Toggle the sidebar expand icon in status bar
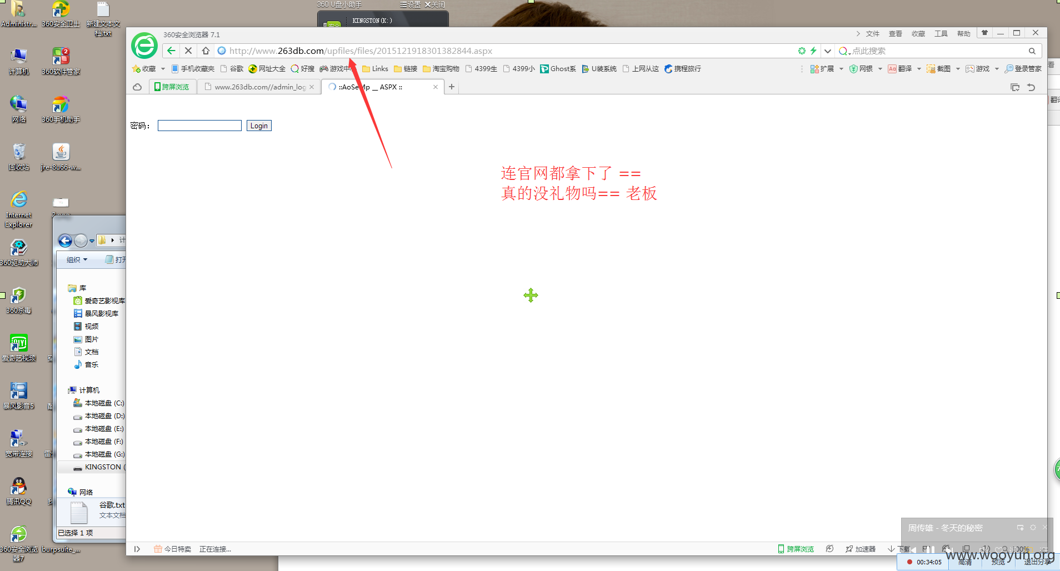 coord(137,549)
